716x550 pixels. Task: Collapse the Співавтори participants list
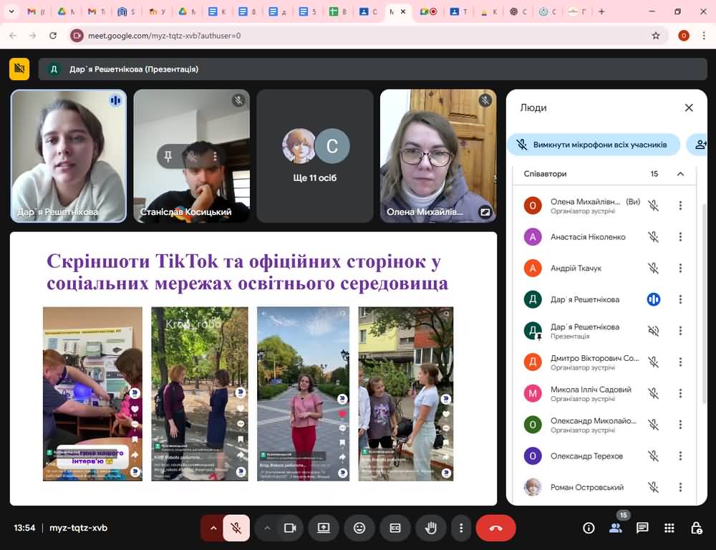click(680, 174)
